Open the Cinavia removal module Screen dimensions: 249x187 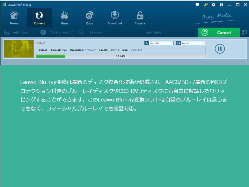pos(140,18)
